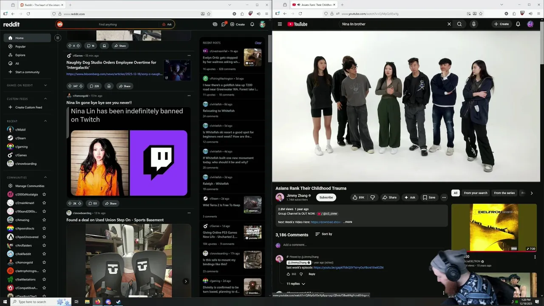Share the YouTube video

coord(389,197)
